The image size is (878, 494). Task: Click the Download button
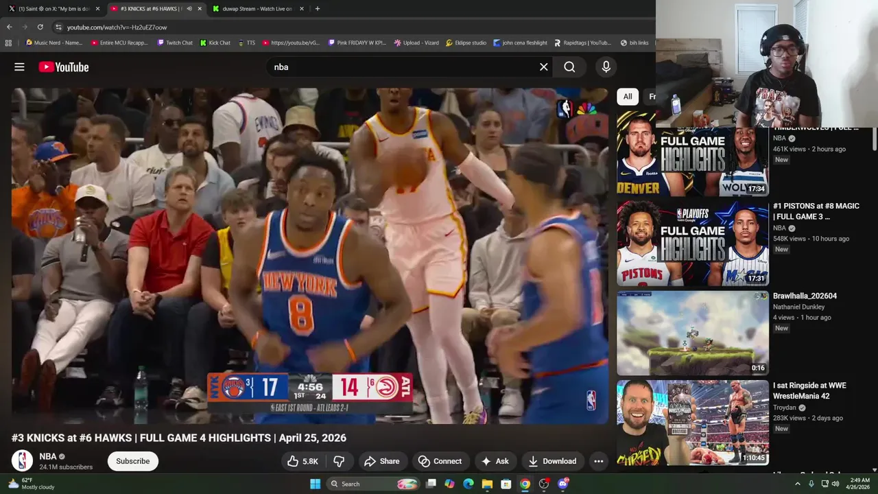552,461
